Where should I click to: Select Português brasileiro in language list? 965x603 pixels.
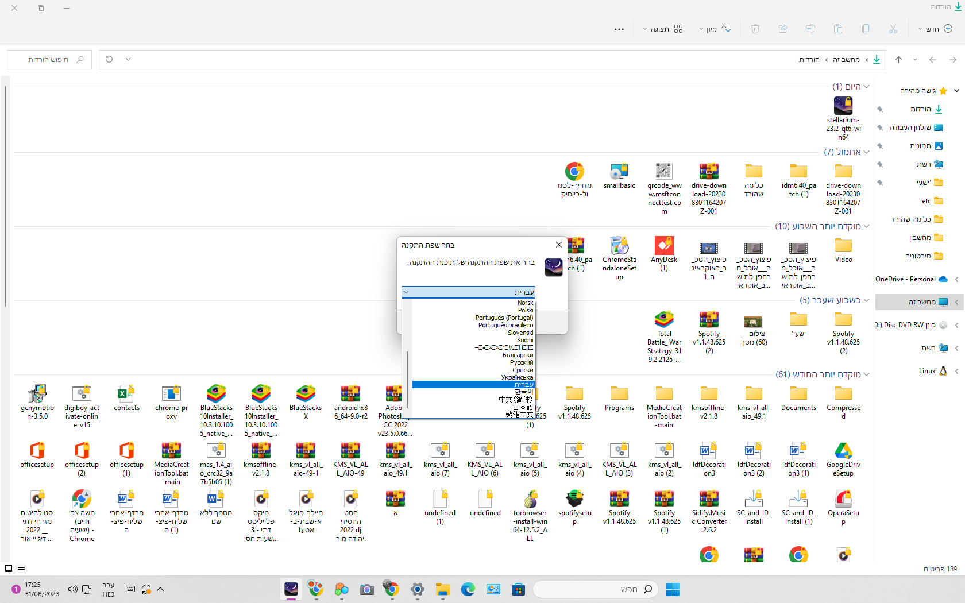coord(505,325)
